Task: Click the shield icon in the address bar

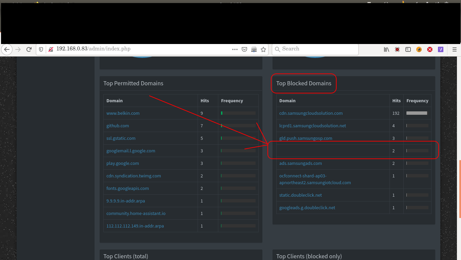Action: tap(41, 49)
